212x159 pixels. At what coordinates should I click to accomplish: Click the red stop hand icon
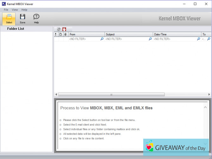64,29
